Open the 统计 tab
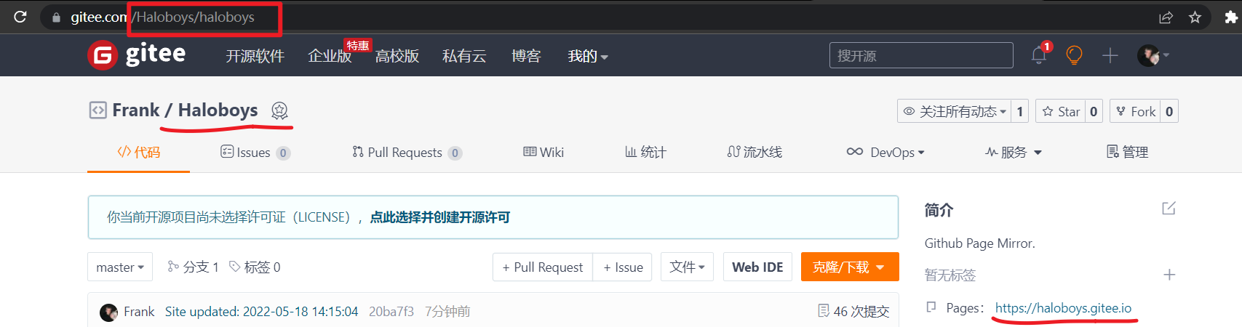The height and width of the screenshot is (327, 1242). coord(645,152)
